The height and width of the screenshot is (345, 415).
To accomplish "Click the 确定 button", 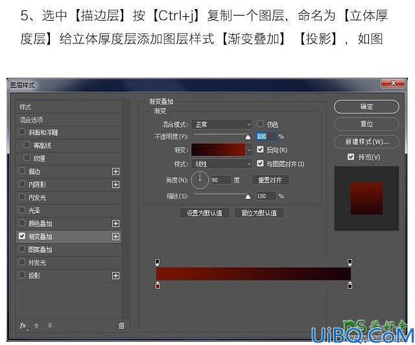I will (366, 107).
